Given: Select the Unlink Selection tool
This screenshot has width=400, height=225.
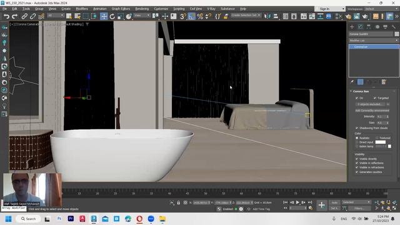Looking at the screenshot, I should coord(32,16).
